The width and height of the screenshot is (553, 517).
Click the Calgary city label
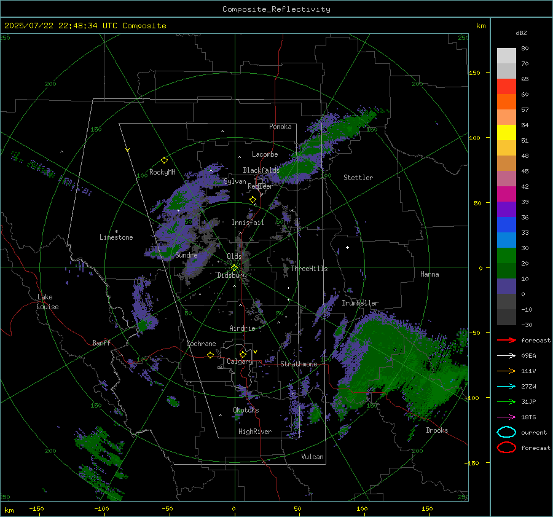pyautogui.click(x=240, y=361)
